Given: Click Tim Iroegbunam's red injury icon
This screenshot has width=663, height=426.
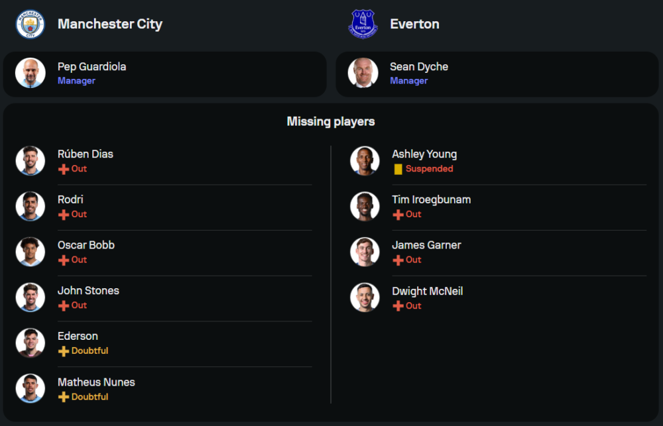Looking at the screenshot, I should point(398,215).
